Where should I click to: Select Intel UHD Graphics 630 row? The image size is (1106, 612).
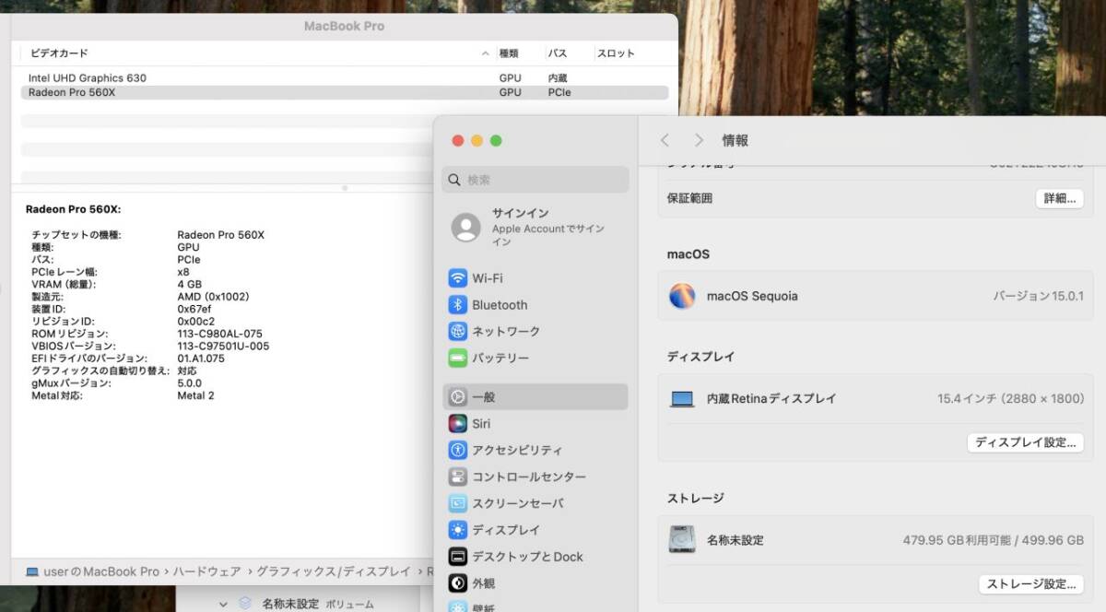[88, 78]
